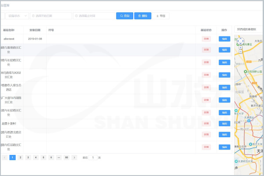Image resolution: width=264 pixels, height=176 pixels.
Task: Click the 故障 status tag in allentest row
Action: click(206, 39)
